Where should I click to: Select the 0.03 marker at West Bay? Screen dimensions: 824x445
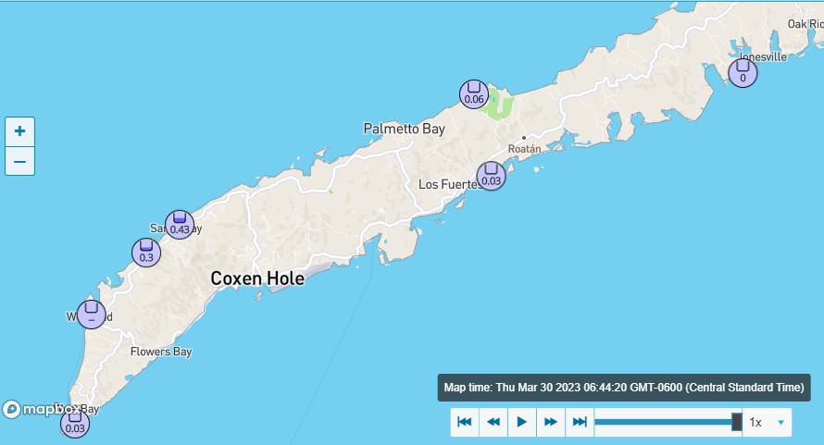click(x=75, y=423)
